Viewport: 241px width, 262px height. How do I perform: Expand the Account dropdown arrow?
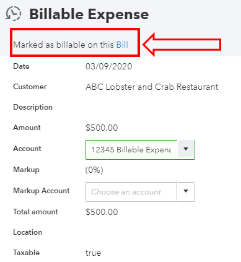pos(186,149)
